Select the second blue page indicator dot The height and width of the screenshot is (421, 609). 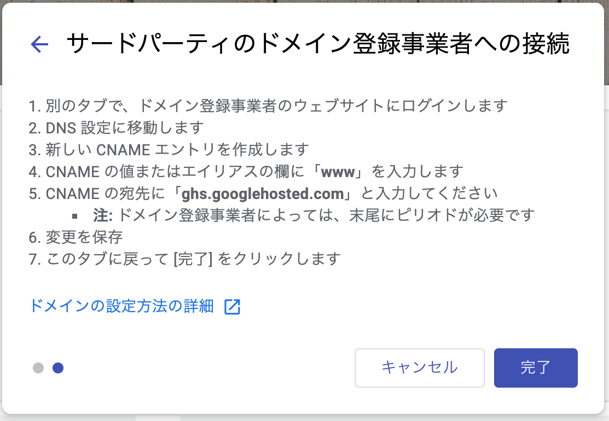pos(58,368)
